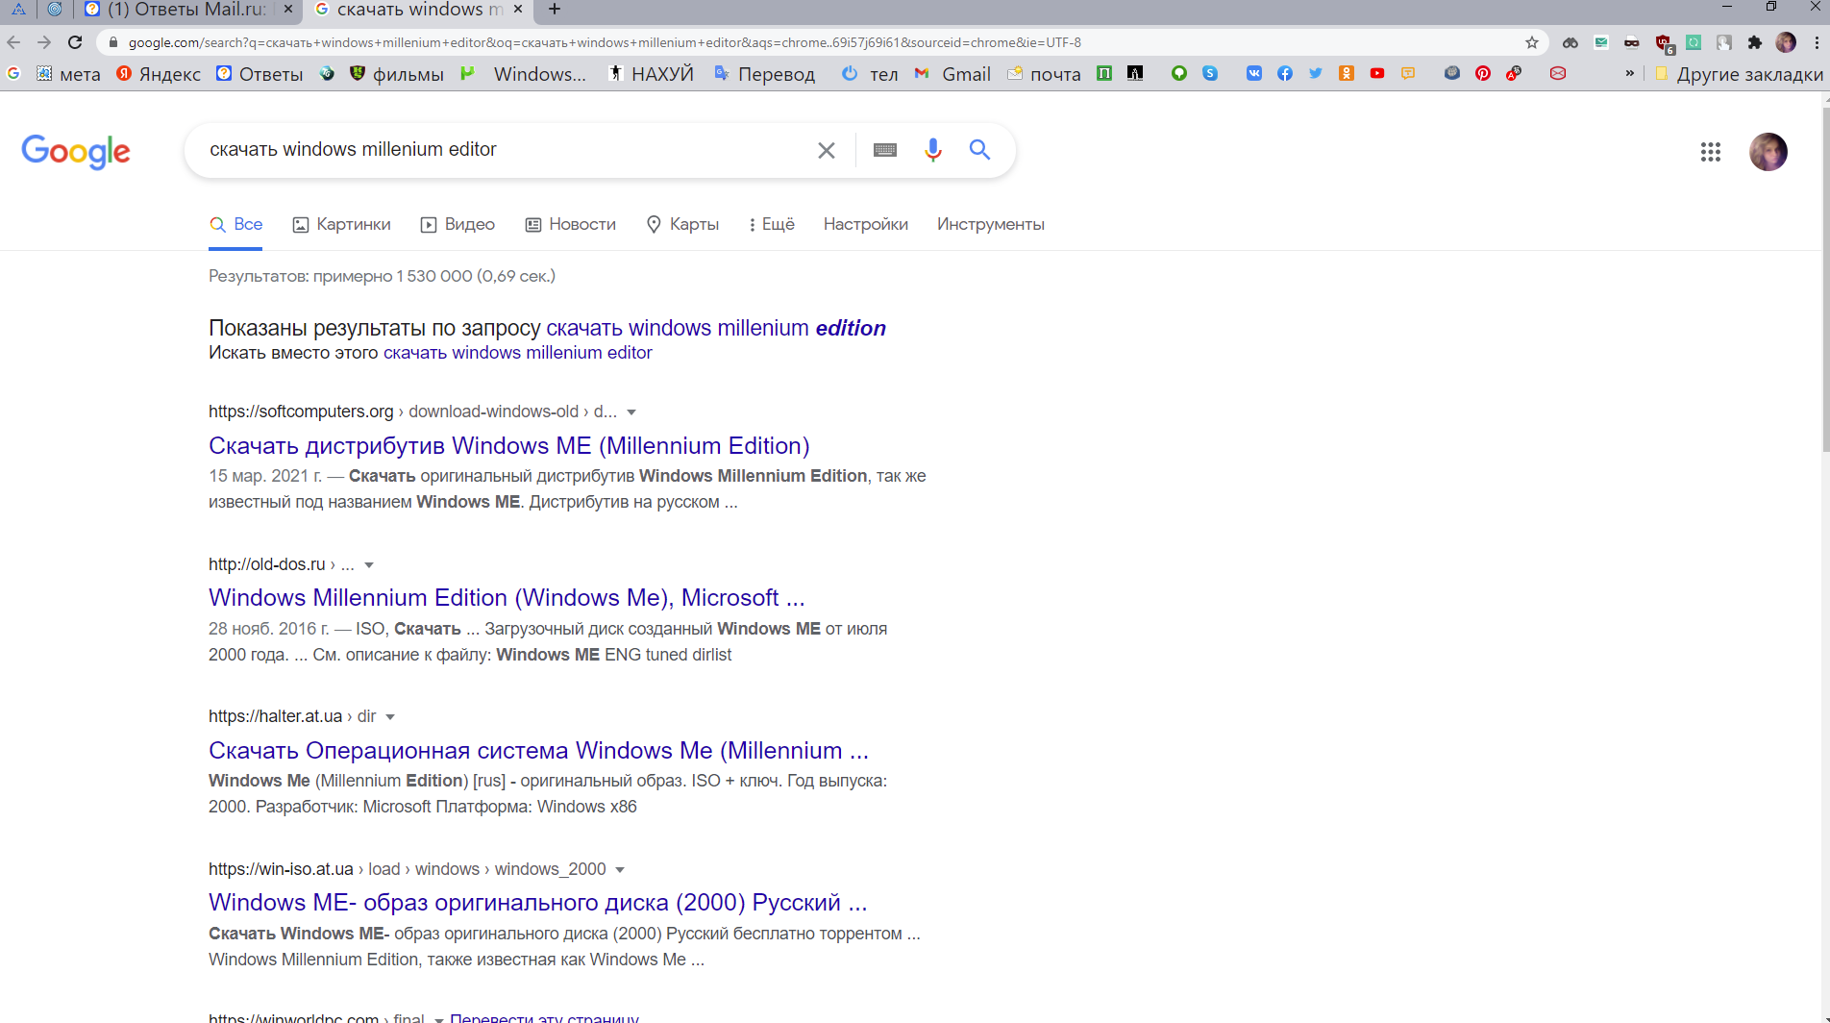Screen dimensions: 1830x1023
Task: Click the vertical page scrollbar
Action: coord(1824,279)
